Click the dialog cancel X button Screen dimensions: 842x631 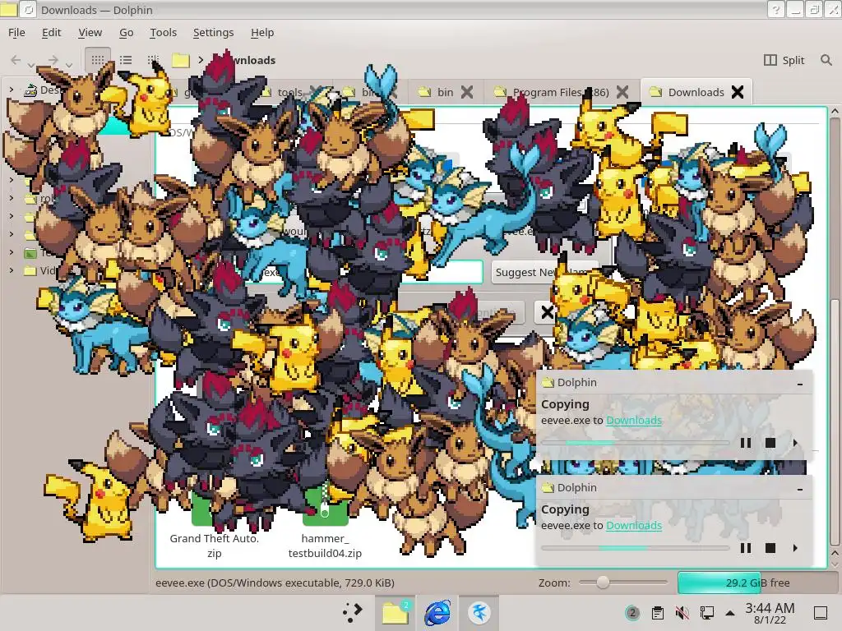coord(547,312)
